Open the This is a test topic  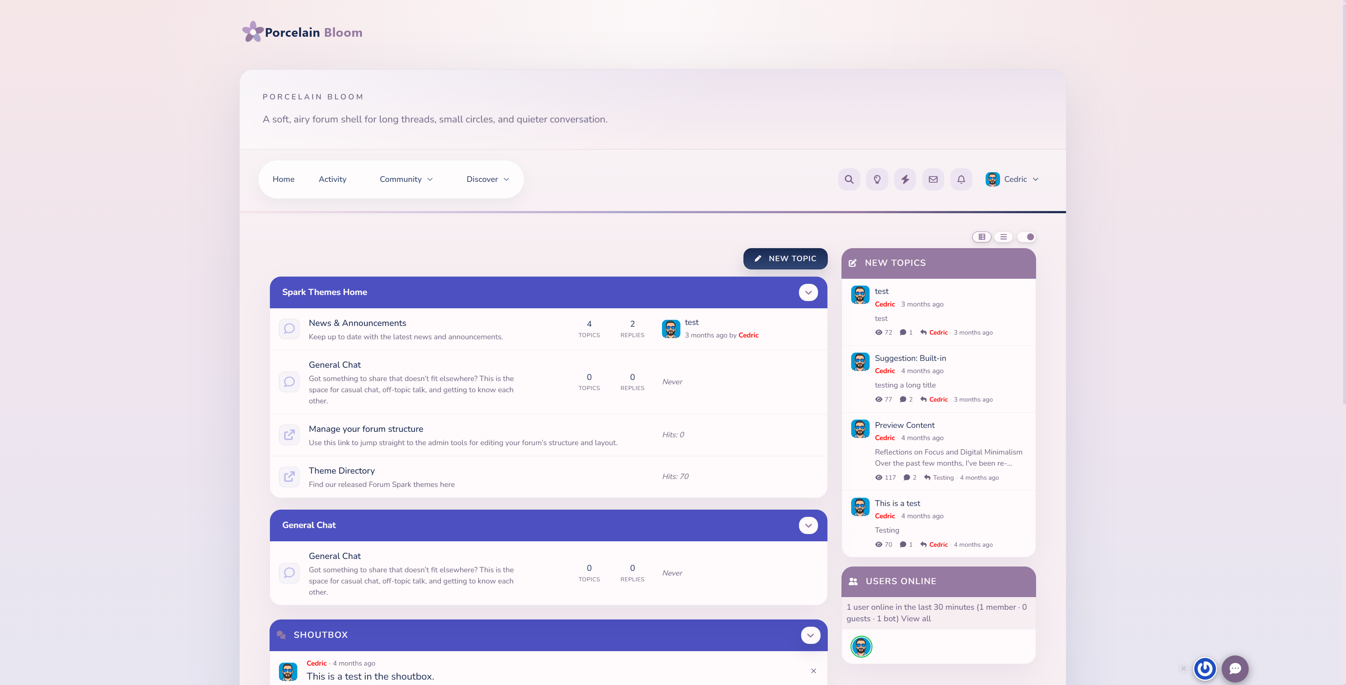coord(897,503)
